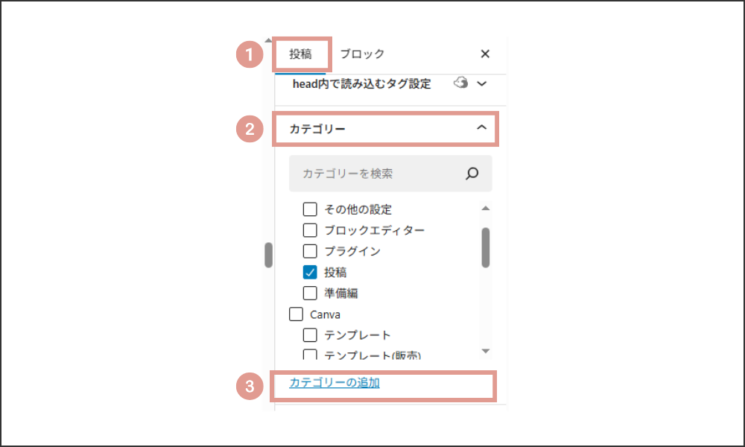This screenshot has height=447, width=745.
Task: Switch to the ブロック tab
Action: click(362, 54)
